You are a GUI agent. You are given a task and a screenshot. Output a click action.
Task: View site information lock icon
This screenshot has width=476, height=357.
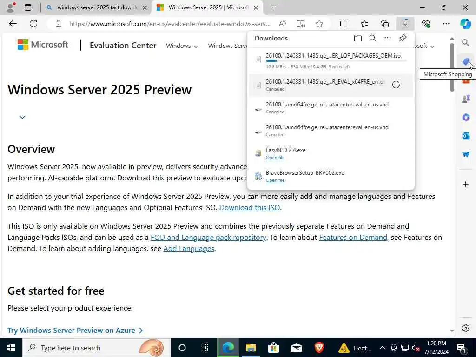(59, 24)
